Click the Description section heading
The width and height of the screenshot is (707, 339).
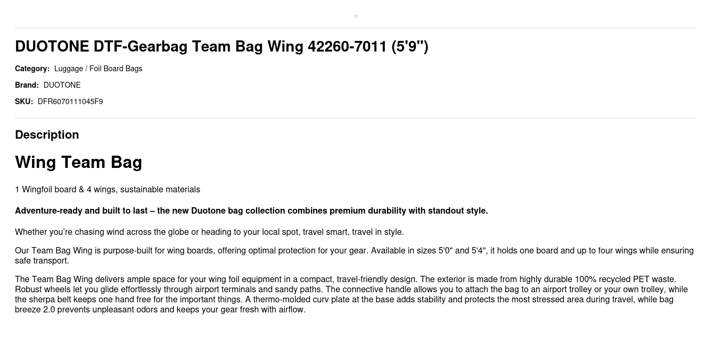47,135
